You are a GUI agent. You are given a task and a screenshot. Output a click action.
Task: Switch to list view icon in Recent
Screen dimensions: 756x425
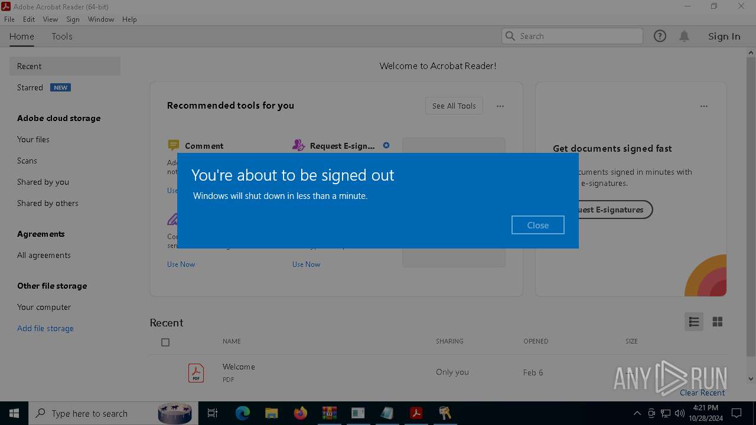(694, 322)
